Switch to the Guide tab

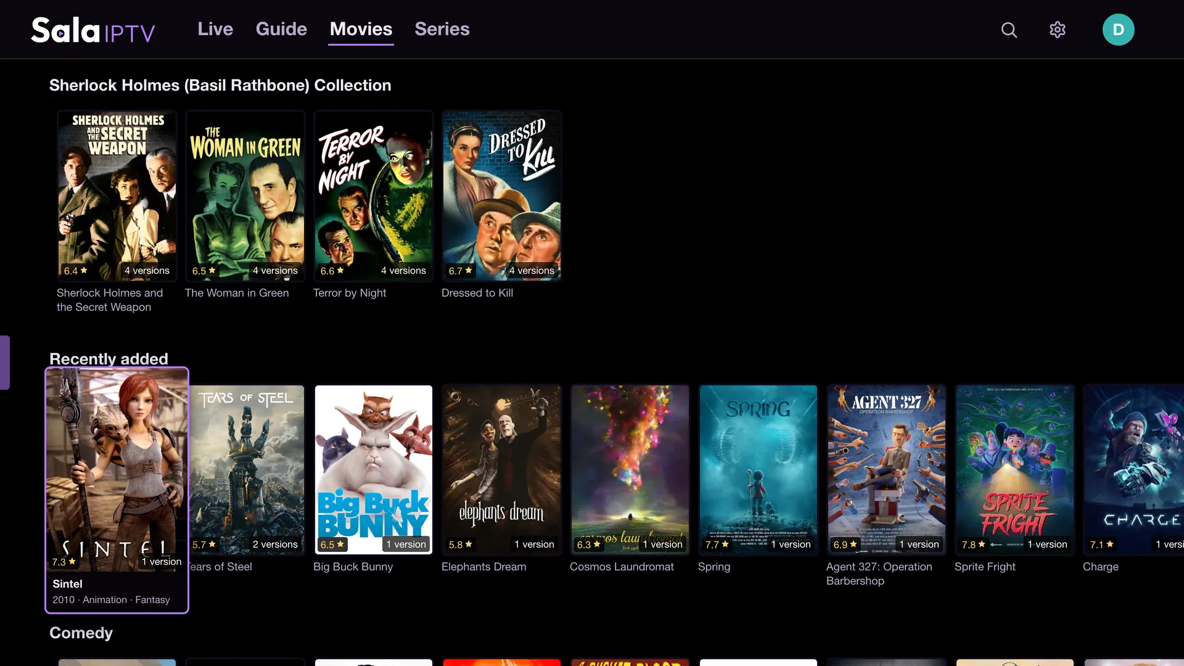click(281, 29)
